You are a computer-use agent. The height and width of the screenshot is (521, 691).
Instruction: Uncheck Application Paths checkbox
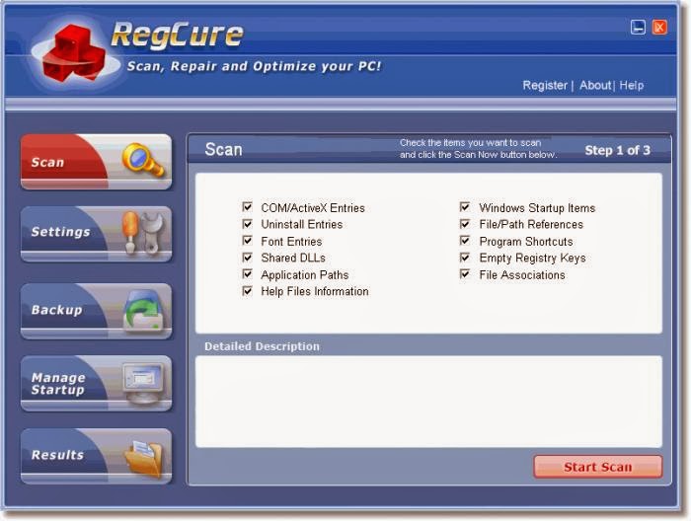coord(247,274)
